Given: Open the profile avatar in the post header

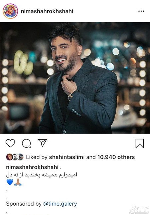Looking at the screenshot, I should click(10, 11).
